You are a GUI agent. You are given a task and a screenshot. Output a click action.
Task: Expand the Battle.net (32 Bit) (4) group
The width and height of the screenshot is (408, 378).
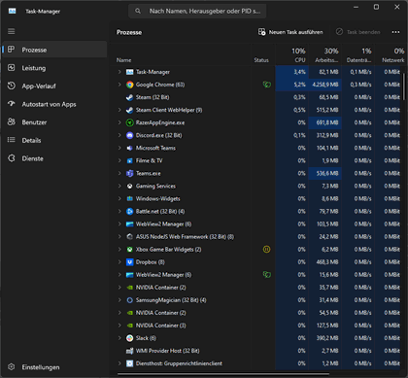(119, 211)
